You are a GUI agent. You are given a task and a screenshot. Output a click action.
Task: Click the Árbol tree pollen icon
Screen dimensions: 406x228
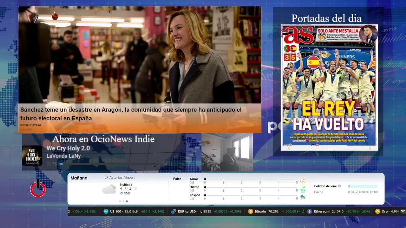[x=303, y=181]
